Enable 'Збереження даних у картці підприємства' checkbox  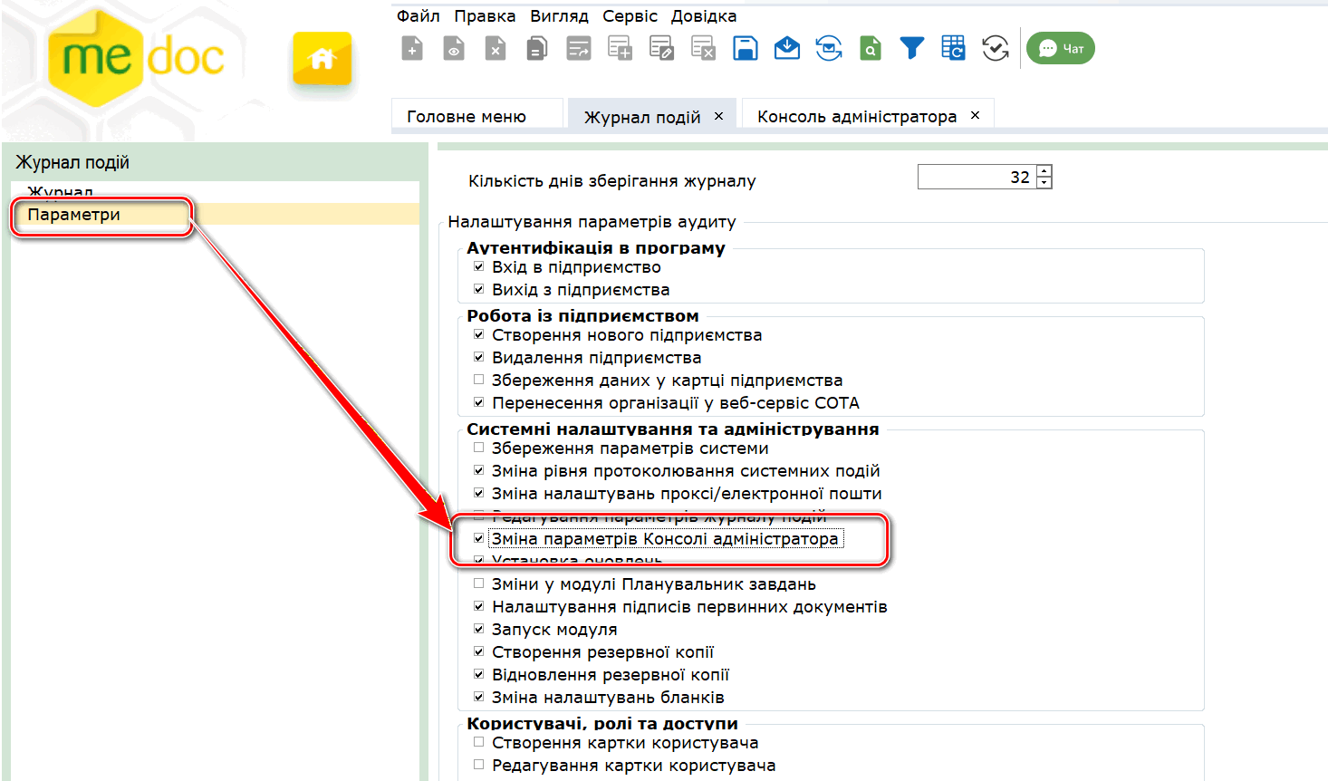tap(479, 381)
